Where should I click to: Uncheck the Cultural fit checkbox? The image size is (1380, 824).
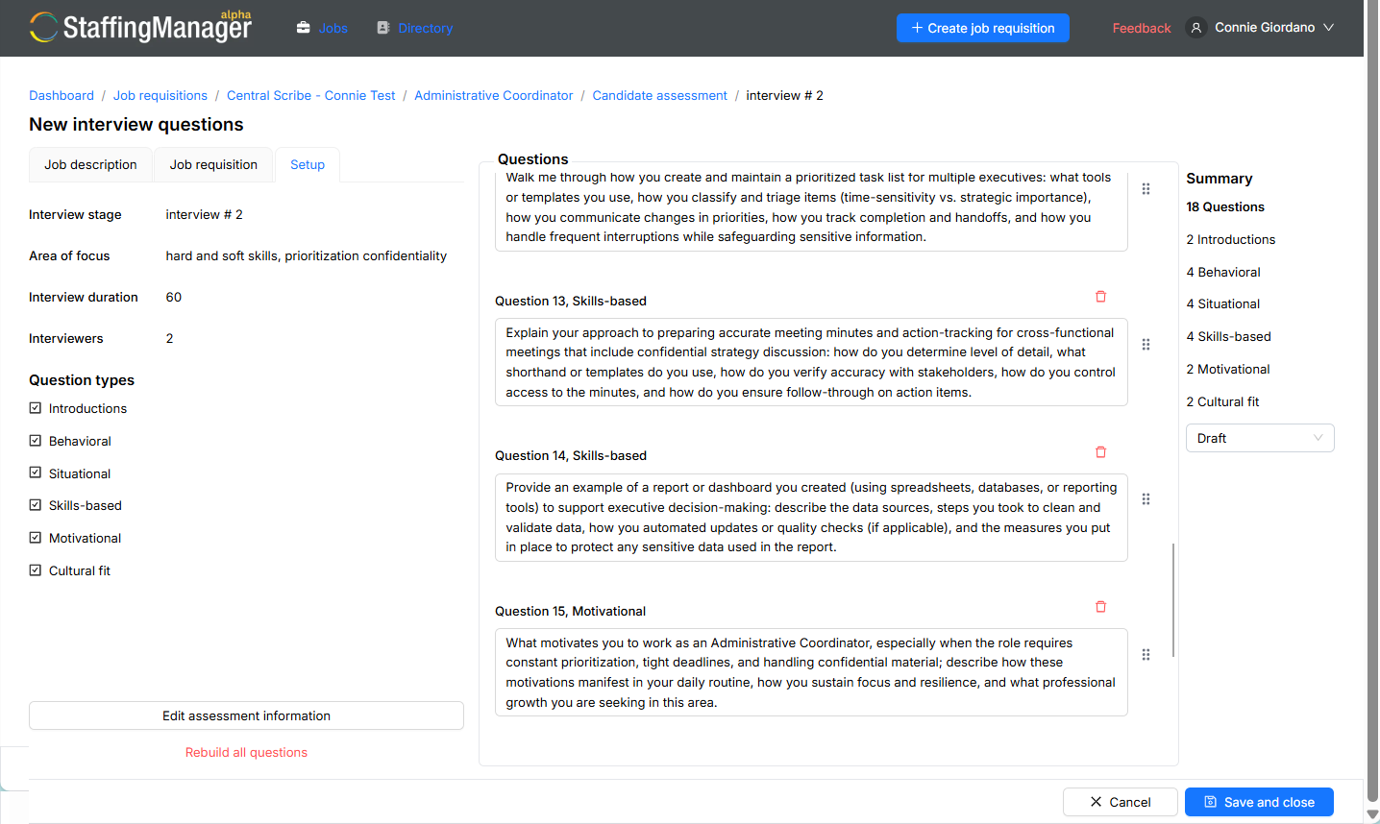pyautogui.click(x=36, y=570)
